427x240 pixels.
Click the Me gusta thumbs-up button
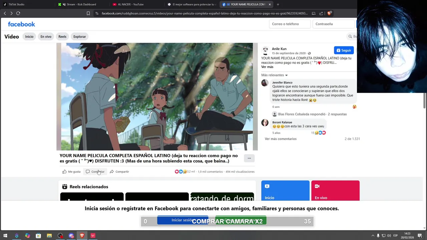click(x=71, y=172)
